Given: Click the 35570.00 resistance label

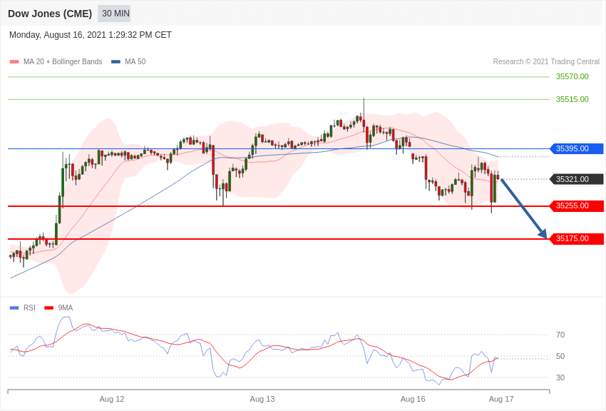Looking at the screenshot, I should [x=572, y=76].
